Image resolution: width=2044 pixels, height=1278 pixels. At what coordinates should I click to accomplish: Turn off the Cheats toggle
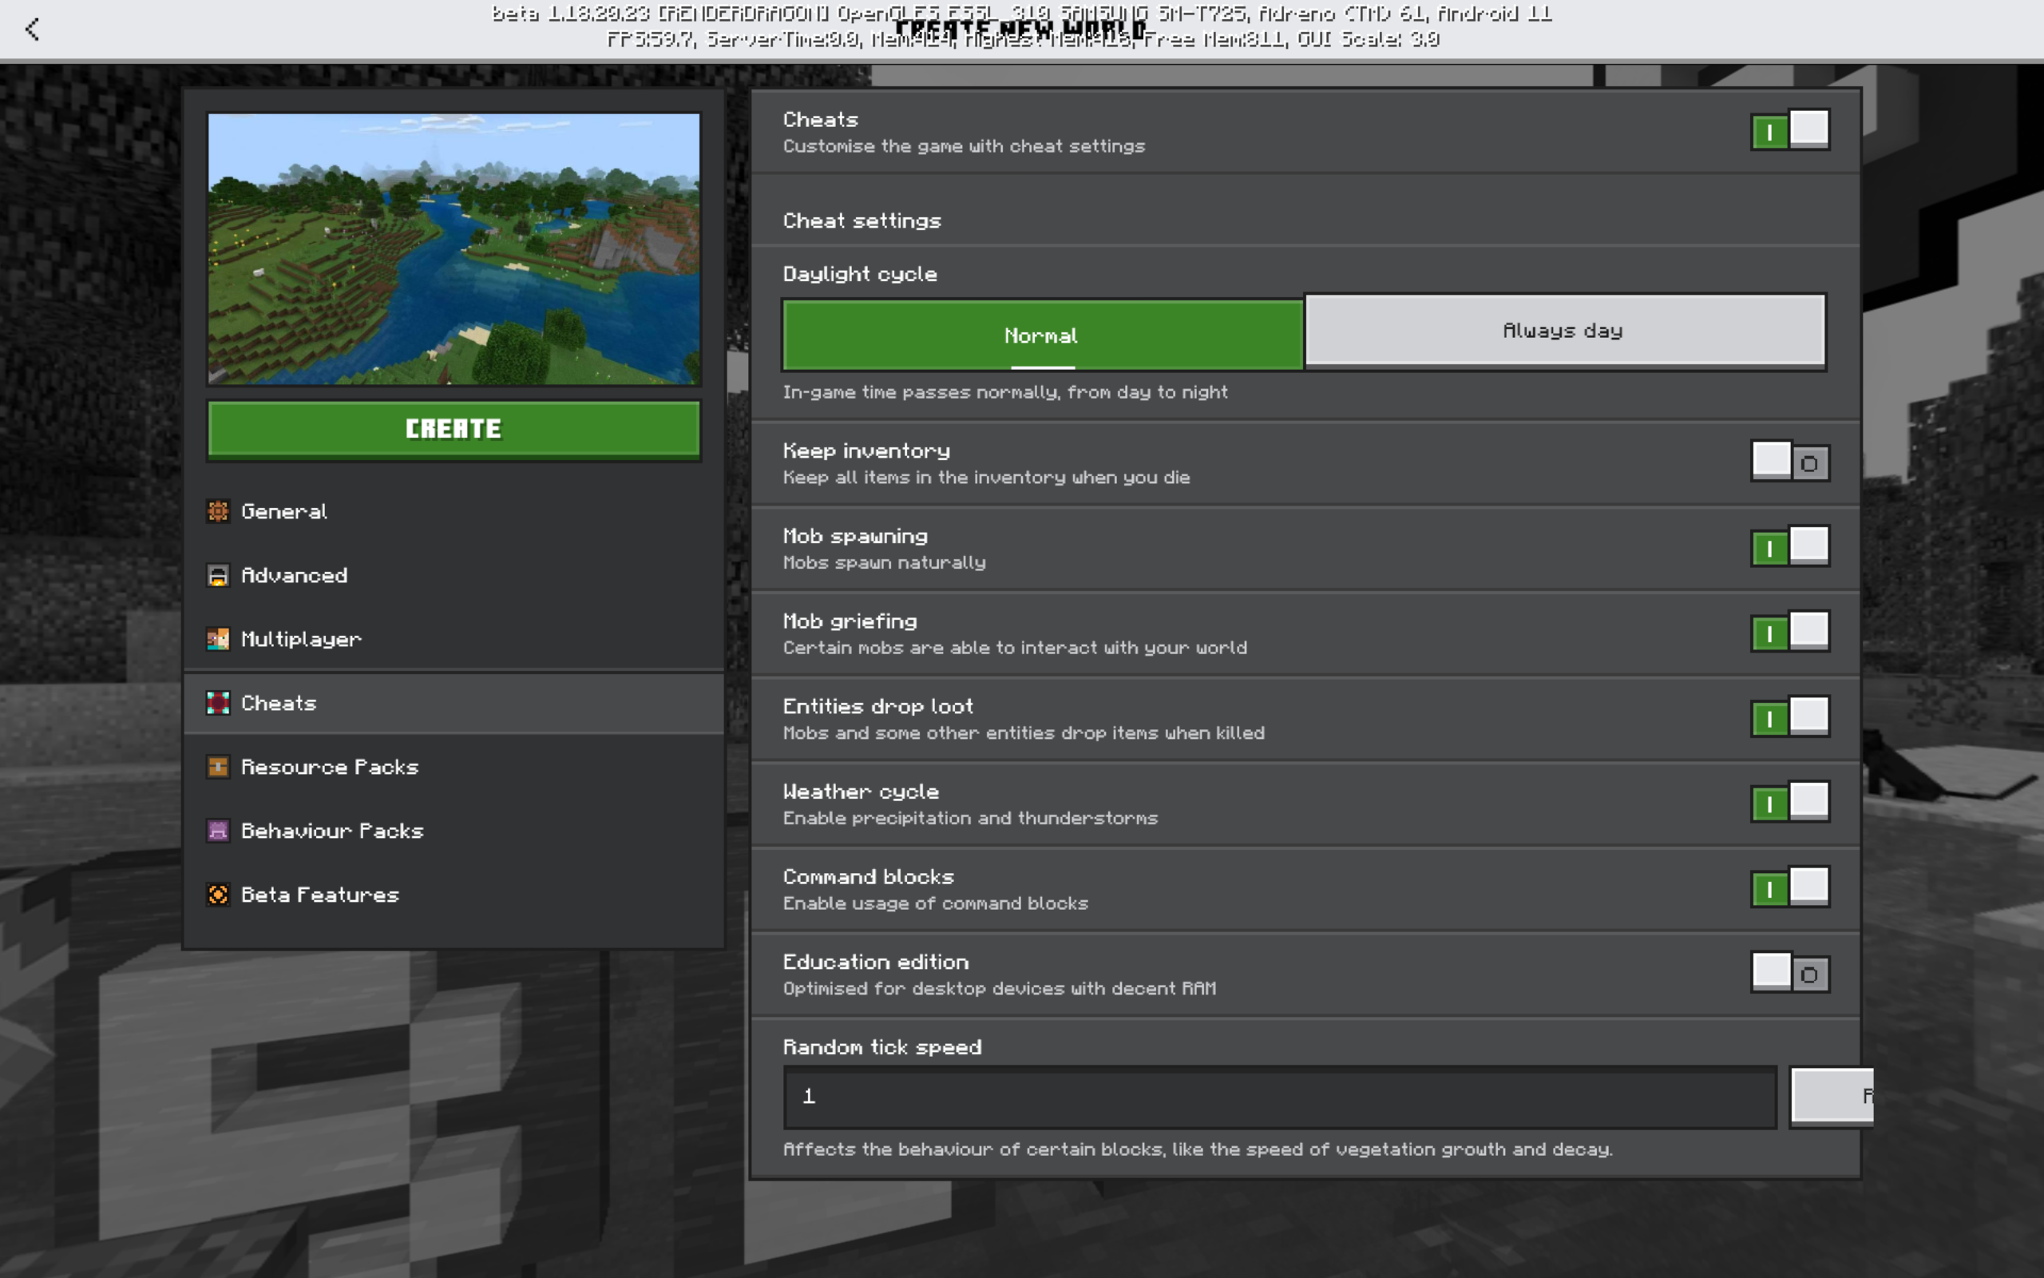tap(1790, 131)
